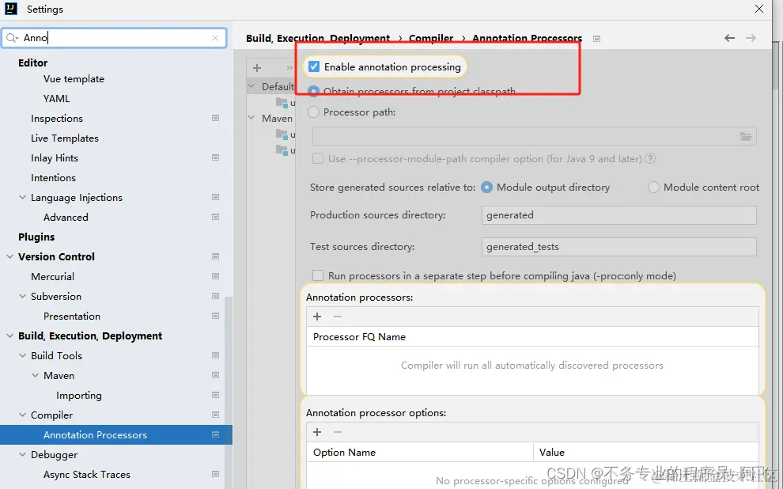This screenshot has width=783, height=489.
Task: Navigate forward with the right arrow
Action: tap(751, 38)
